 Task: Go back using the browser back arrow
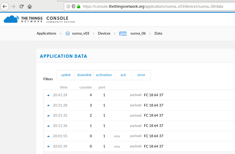click(5, 6)
